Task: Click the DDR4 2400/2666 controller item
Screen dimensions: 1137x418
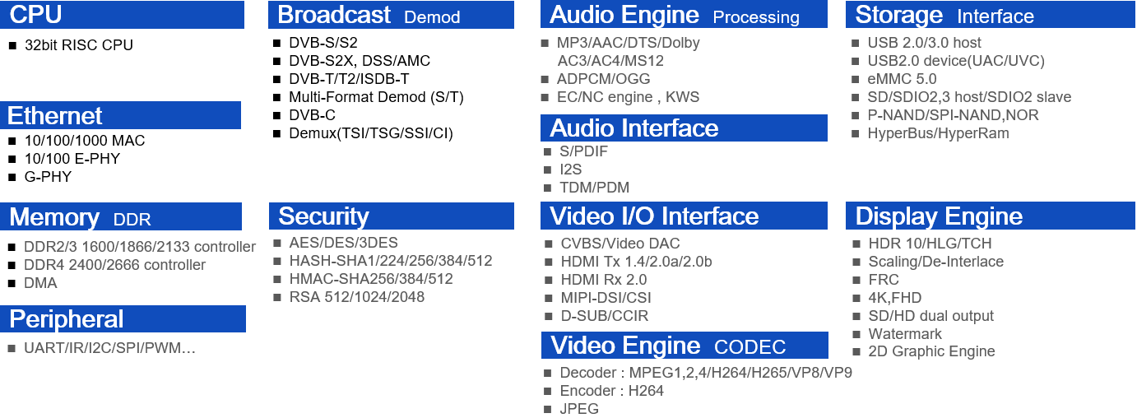Action: pyautogui.click(x=114, y=265)
